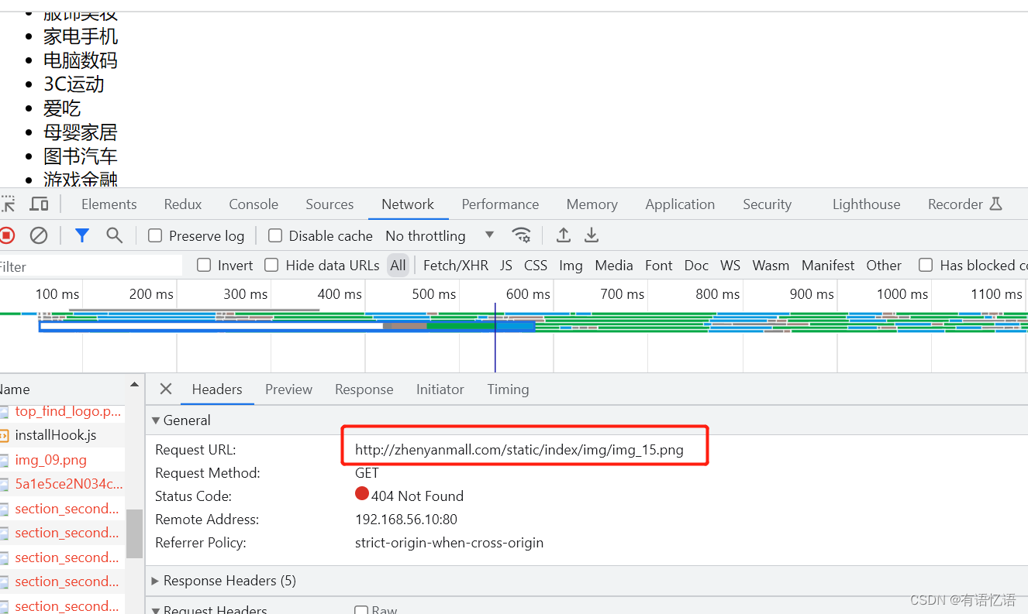The height and width of the screenshot is (614, 1028).
Task: Open the Initiator detail tab
Action: pos(440,389)
